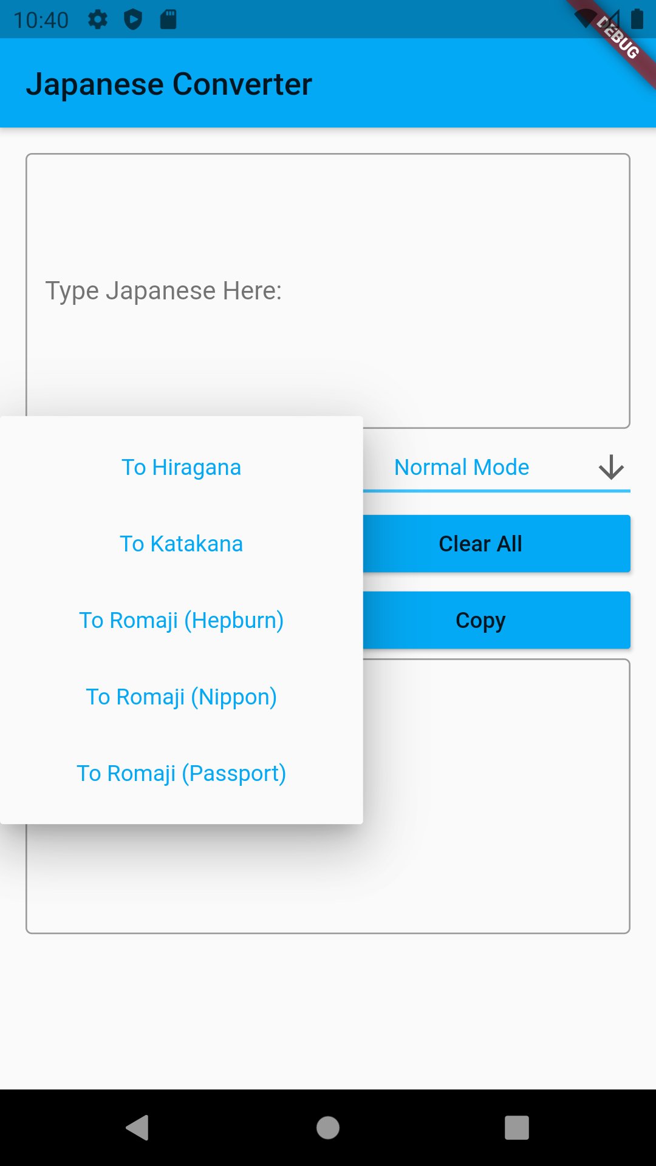
Task: Tap the SD card status icon
Action: coord(168,19)
